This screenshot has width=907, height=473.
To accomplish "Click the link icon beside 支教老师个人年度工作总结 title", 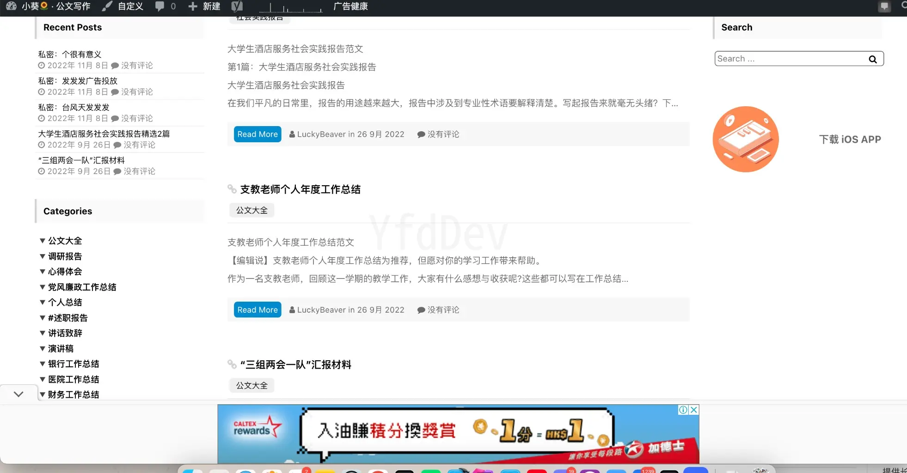I will click(232, 189).
